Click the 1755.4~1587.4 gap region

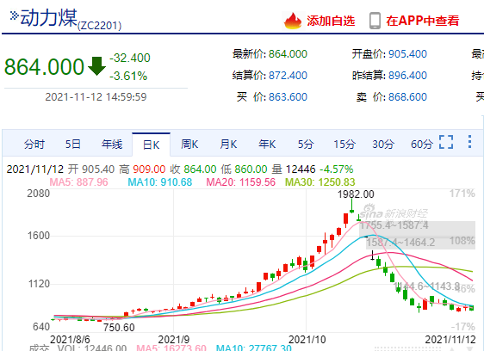[418, 229]
